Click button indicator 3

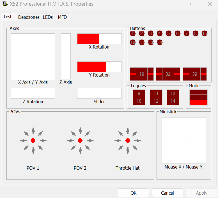(151, 33)
